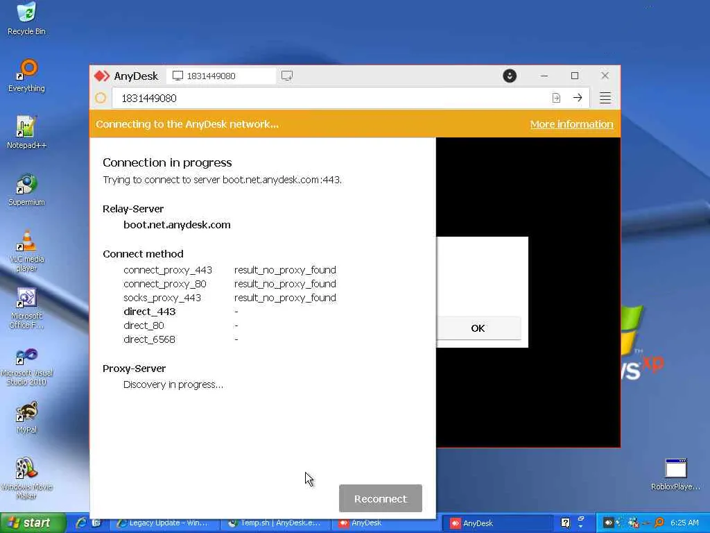Launch Internet Explorer from the quick launch
The width and height of the screenshot is (710, 533).
pos(82,523)
